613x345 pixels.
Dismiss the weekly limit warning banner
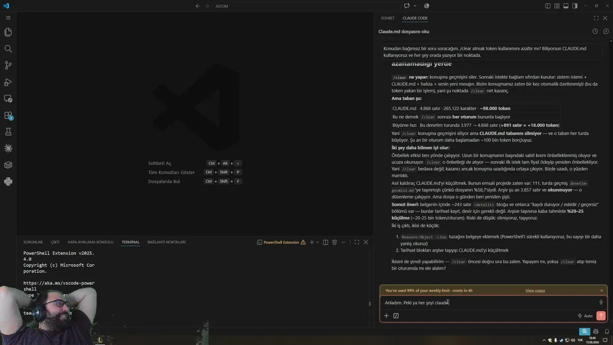[602, 290]
